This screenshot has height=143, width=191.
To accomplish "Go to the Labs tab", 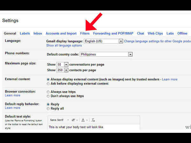I will [x=170, y=33].
